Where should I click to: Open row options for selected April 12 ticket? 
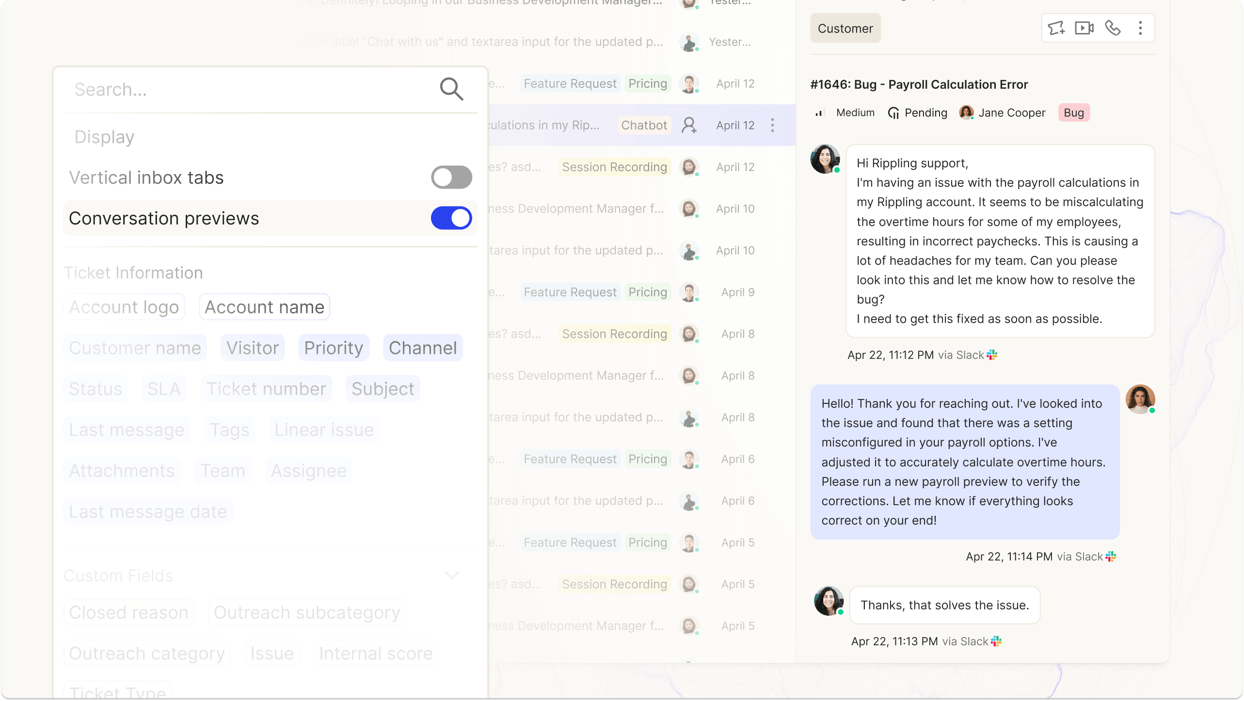click(772, 125)
